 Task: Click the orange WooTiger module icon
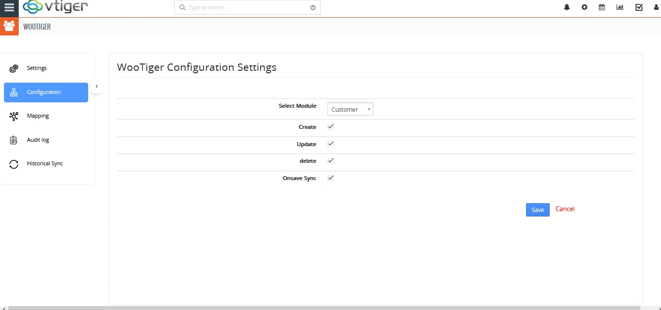9,26
